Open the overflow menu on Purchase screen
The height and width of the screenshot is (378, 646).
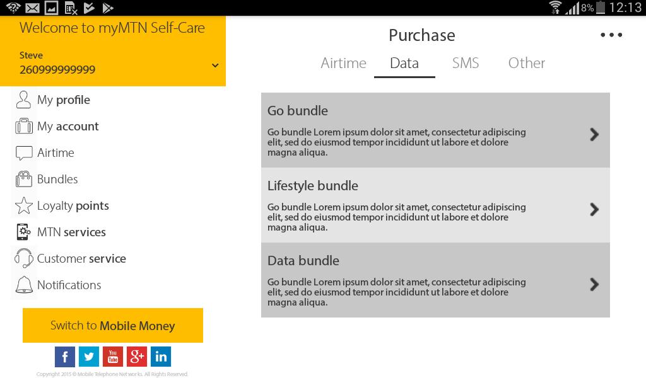click(611, 35)
